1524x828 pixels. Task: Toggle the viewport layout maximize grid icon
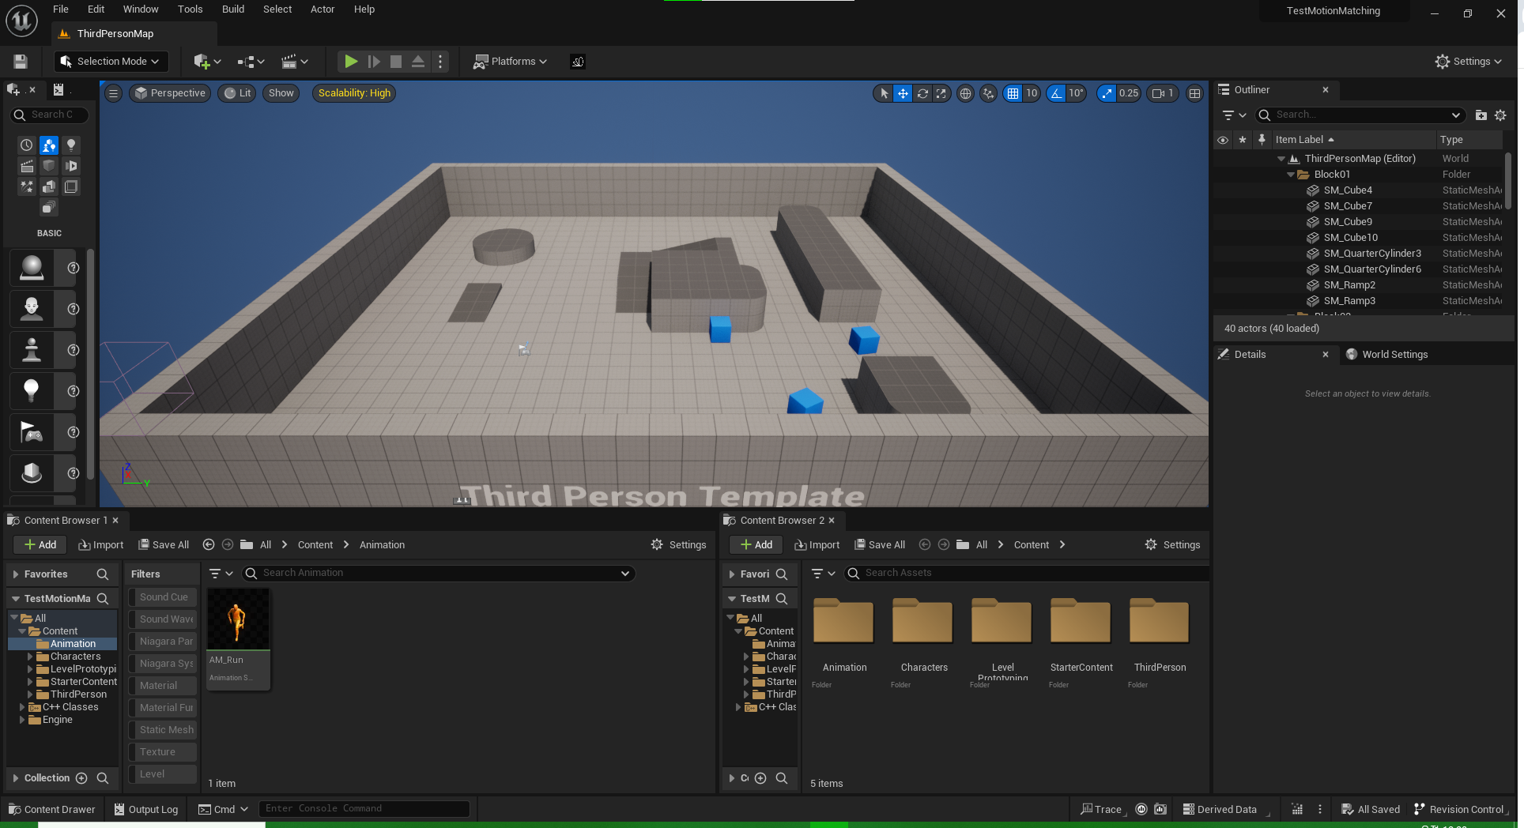(1194, 93)
